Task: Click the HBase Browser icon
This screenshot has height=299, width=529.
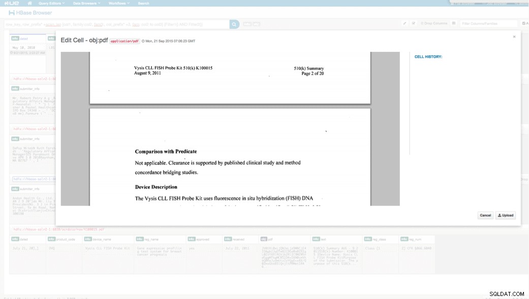Action: [12, 13]
